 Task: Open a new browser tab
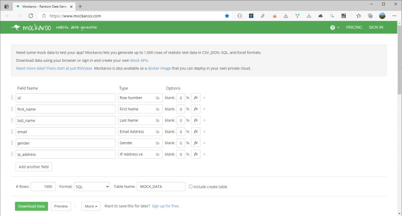point(80,7)
